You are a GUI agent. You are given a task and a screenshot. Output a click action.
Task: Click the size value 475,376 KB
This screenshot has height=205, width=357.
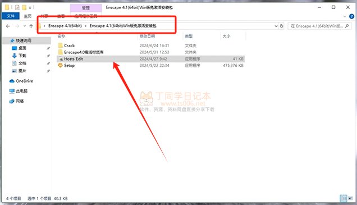point(233,65)
